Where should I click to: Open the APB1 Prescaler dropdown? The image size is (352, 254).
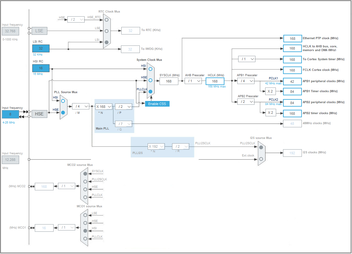tap(246, 81)
